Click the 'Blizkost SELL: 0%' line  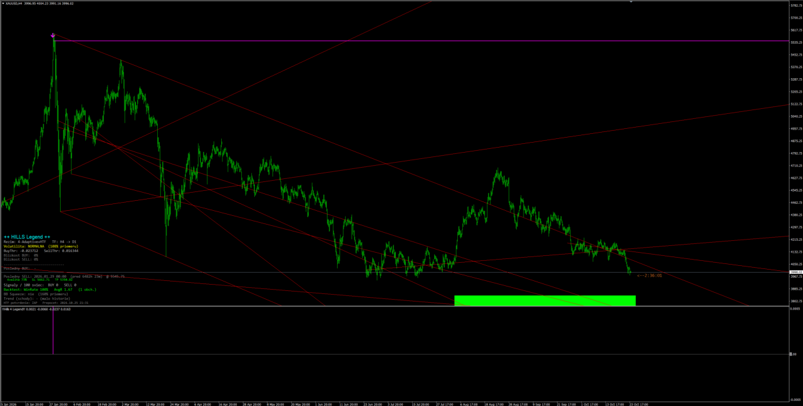[21, 260]
